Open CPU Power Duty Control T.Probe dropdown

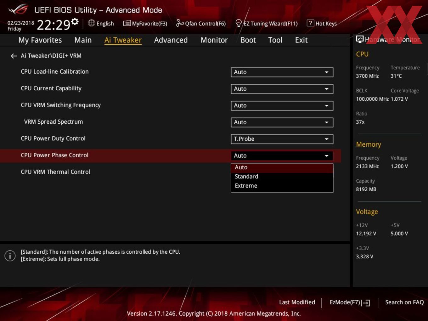tap(282, 139)
